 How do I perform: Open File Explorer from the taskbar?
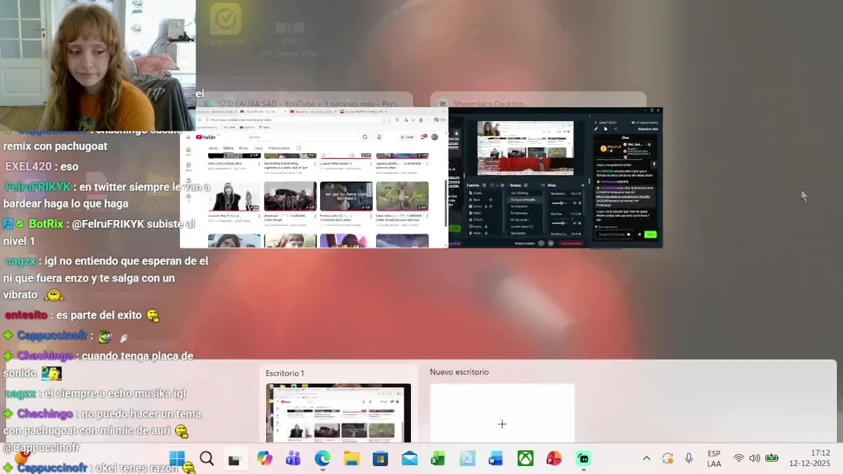(351, 458)
